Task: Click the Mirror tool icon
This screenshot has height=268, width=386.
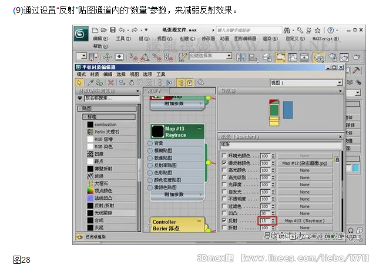Action: click(241, 57)
